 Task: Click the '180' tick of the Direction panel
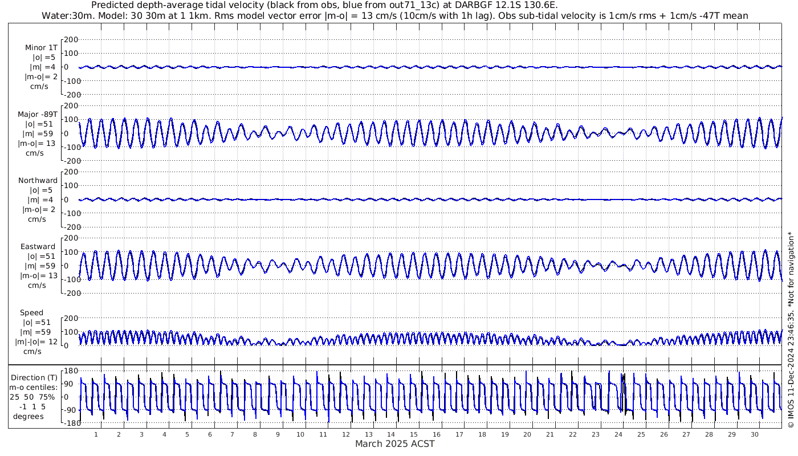pyautogui.click(x=71, y=370)
